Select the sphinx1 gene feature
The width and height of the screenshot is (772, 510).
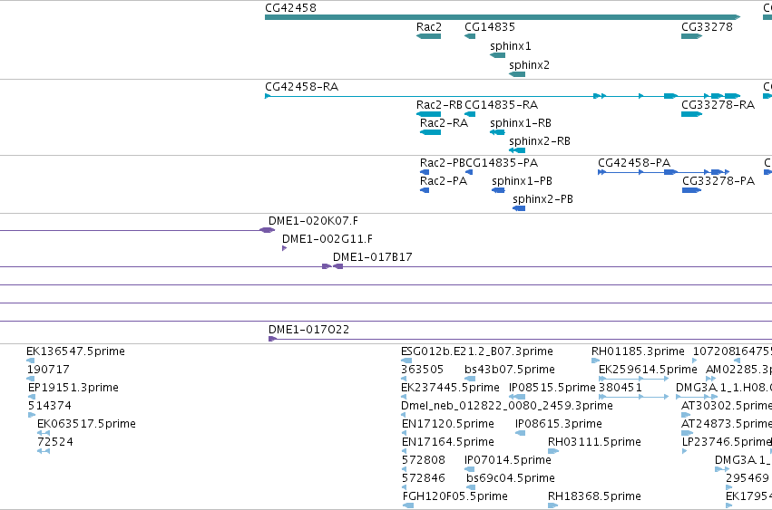click(498, 55)
